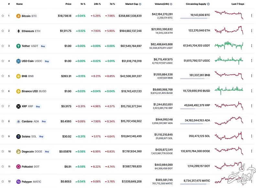Star Bitcoin to add to watchlist
The height and width of the screenshot is (188, 256).
[3, 16]
